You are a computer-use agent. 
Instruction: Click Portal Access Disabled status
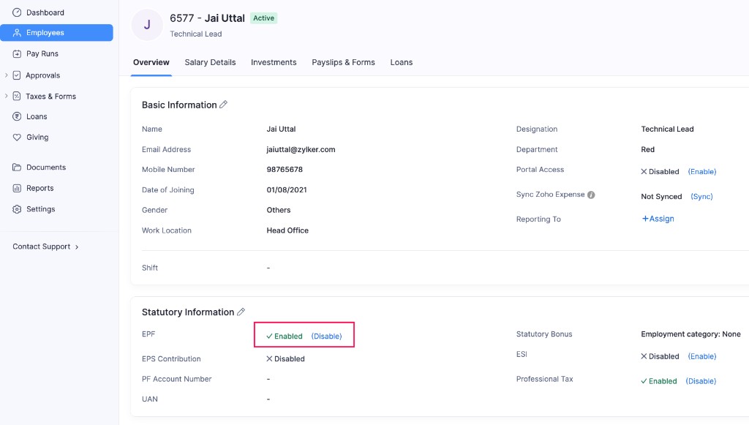(660, 171)
